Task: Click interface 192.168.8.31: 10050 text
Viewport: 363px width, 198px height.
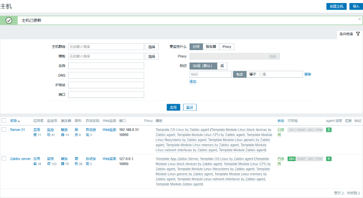Action: pyautogui.click(x=130, y=132)
